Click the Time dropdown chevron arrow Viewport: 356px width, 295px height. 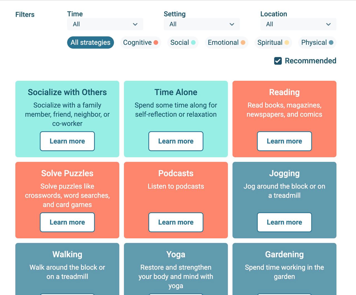[135, 24]
